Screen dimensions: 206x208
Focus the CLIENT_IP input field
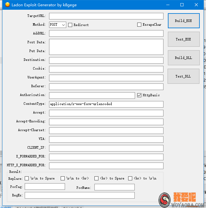[x=106, y=148]
